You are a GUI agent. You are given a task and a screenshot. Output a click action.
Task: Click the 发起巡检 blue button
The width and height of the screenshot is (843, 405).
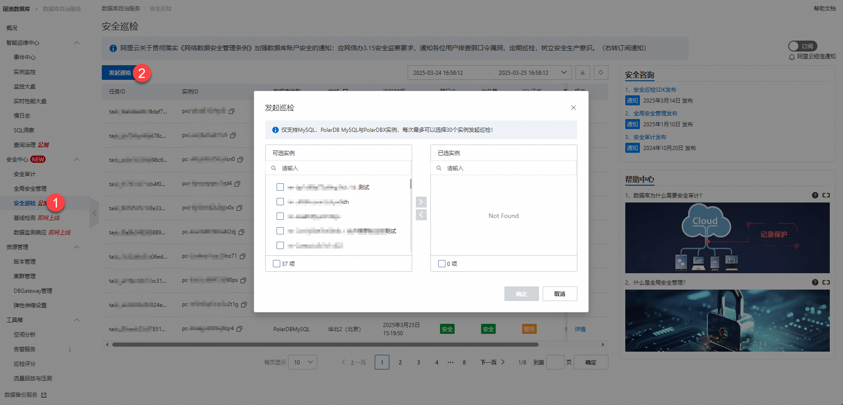[x=120, y=73]
